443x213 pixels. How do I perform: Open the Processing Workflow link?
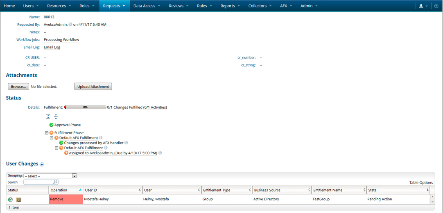coord(61,40)
